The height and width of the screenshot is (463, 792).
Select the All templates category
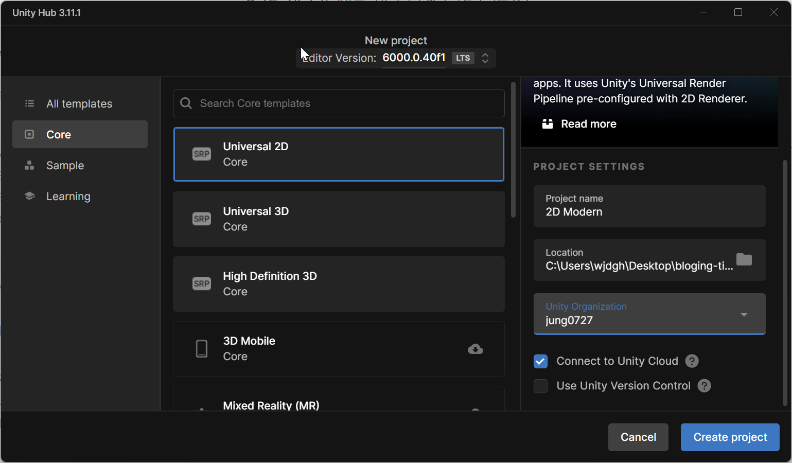(80, 103)
